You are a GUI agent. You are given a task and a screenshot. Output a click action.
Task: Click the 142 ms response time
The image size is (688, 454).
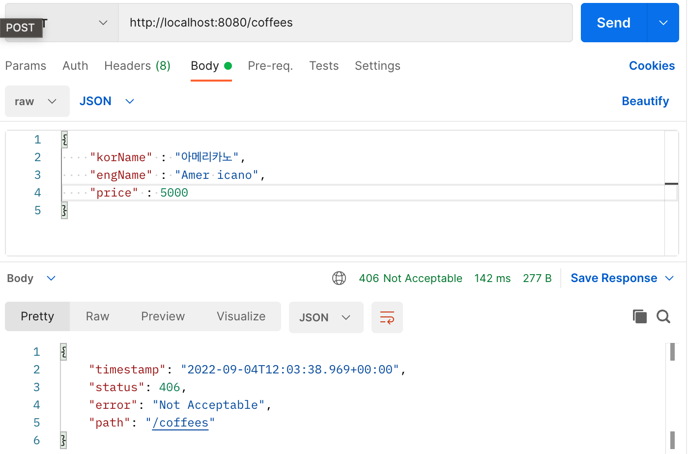pyautogui.click(x=492, y=278)
